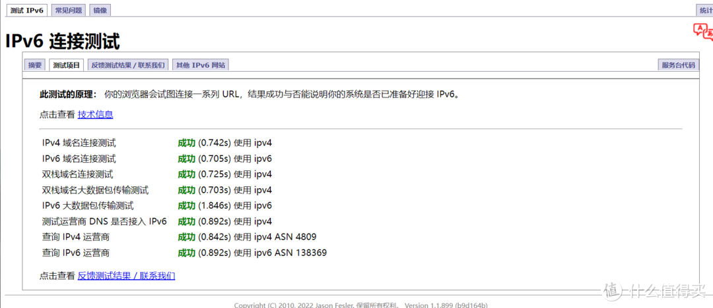Select the 测试项目 sub-tab
713x308 pixels.
point(67,65)
